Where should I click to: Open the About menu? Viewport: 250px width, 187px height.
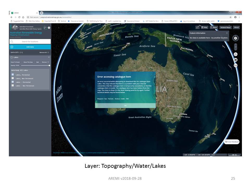click(236, 27)
